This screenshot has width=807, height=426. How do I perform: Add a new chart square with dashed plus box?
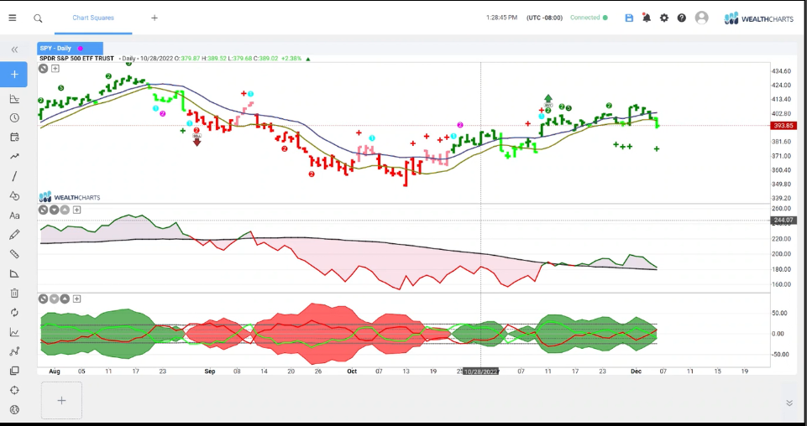click(61, 400)
